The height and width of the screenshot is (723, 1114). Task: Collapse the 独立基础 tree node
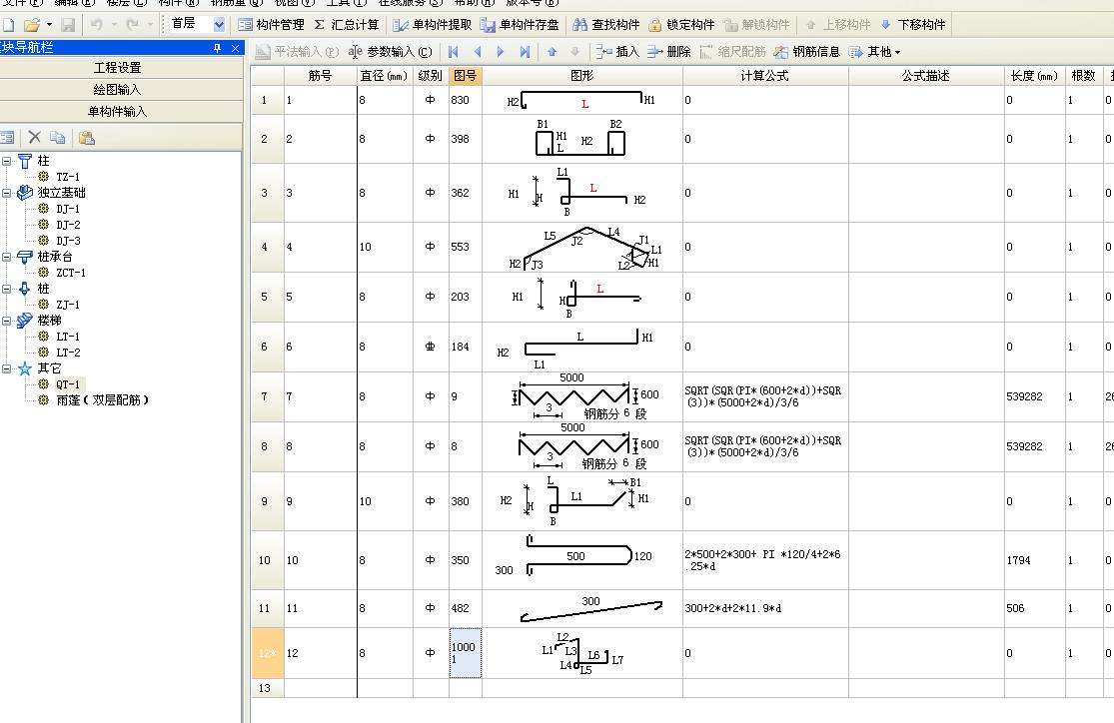tap(6, 193)
